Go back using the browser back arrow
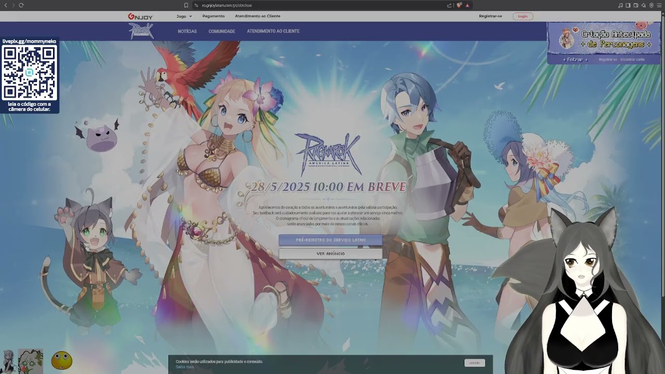The width and height of the screenshot is (665, 374). coord(6,5)
